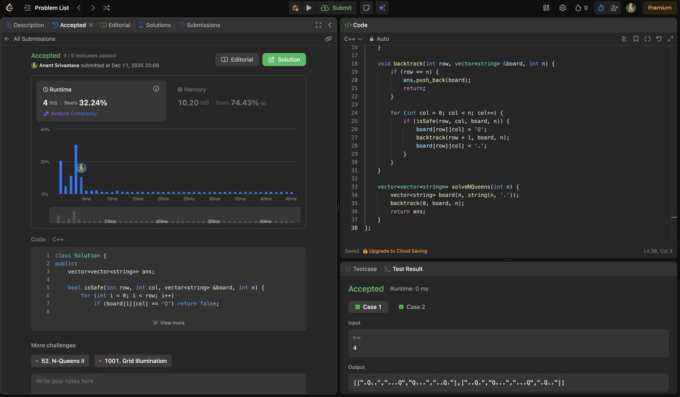This screenshot has width=680, height=397.
Task: Open the AI sparkle assistant icon
Action: (382, 8)
